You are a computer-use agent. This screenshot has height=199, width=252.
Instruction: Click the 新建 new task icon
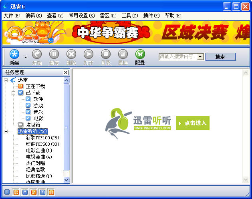(x=14, y=54)
